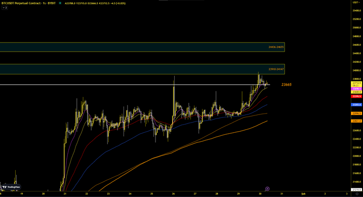Click the magenta 23690.5 moving average label

(356, 89)
